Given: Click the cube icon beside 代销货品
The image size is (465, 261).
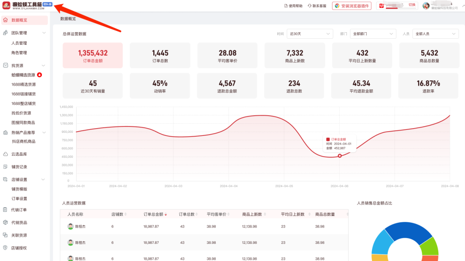Looking at the screenshot, I should 5,222.
